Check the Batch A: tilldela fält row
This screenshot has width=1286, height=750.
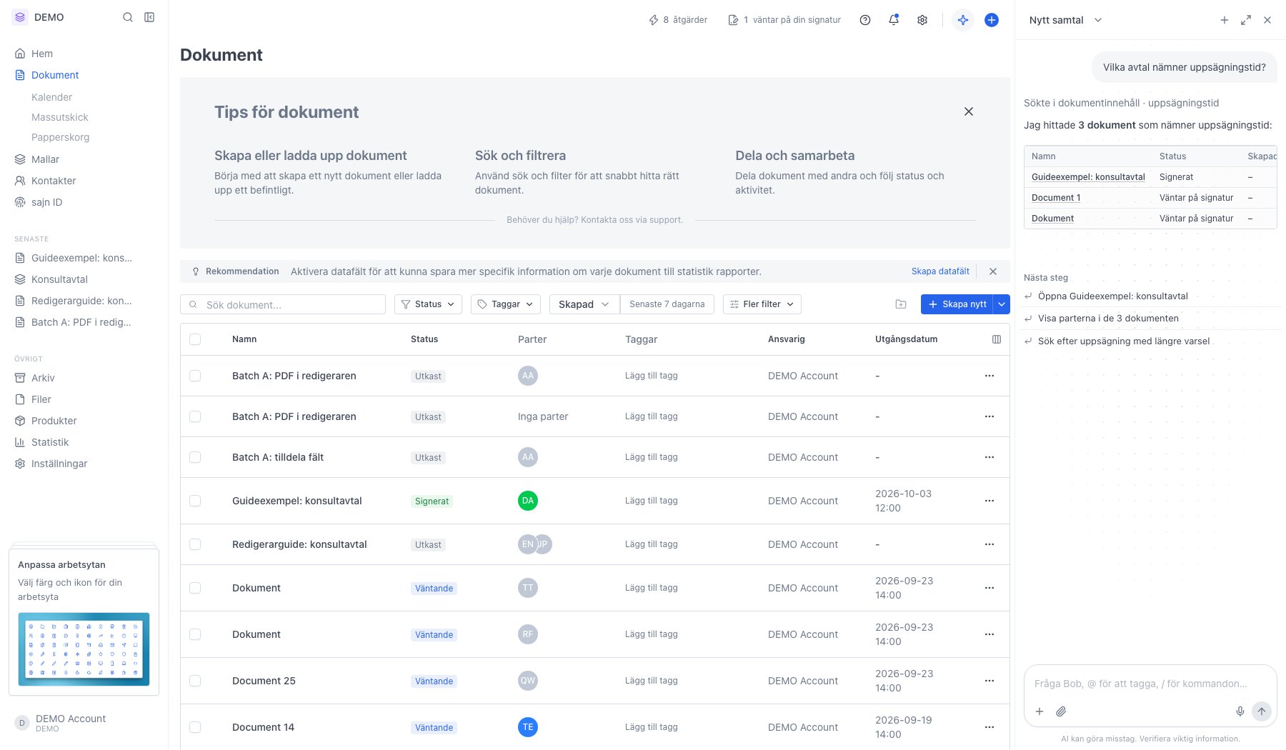point(195,457)
